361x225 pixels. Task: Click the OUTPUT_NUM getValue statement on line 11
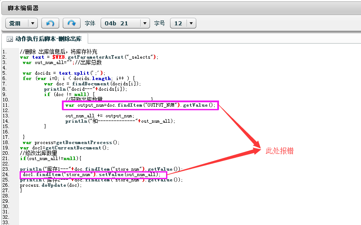pos(140,105)
